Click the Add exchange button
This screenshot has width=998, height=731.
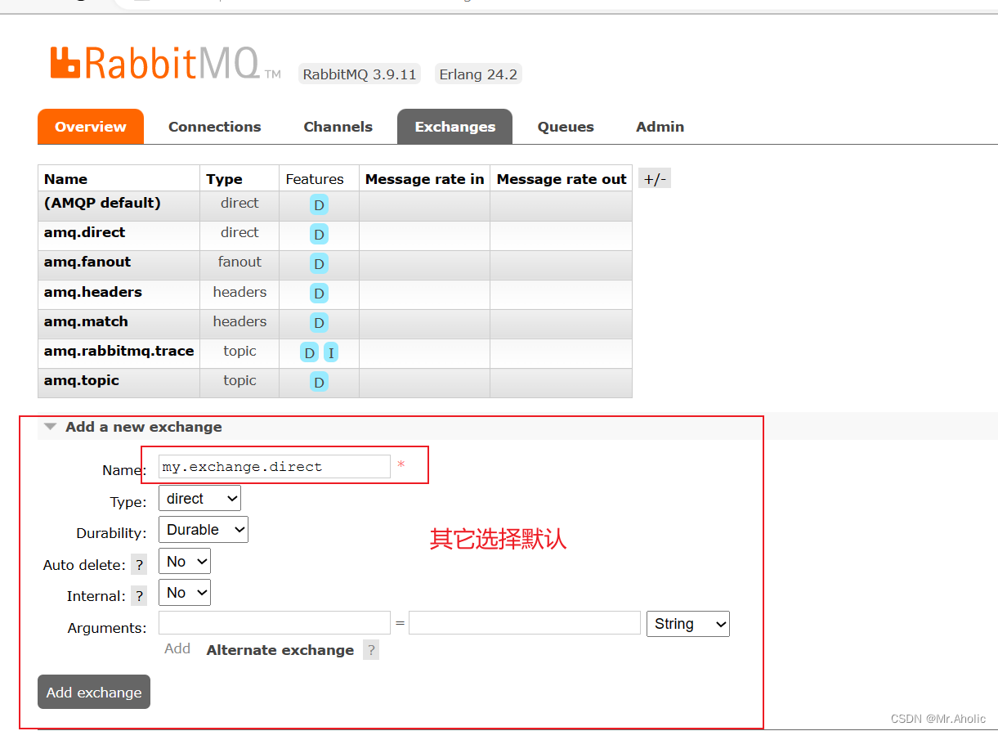(93, 692)
